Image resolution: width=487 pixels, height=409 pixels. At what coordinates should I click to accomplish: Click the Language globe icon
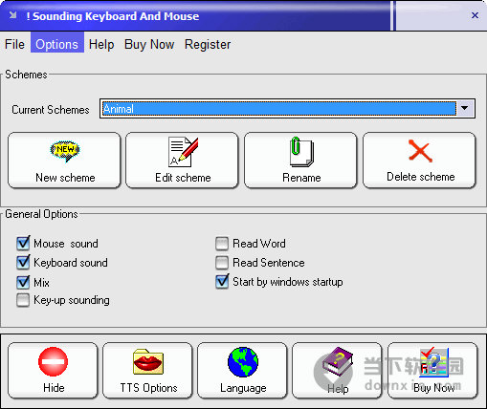click(x=243, y=362)
